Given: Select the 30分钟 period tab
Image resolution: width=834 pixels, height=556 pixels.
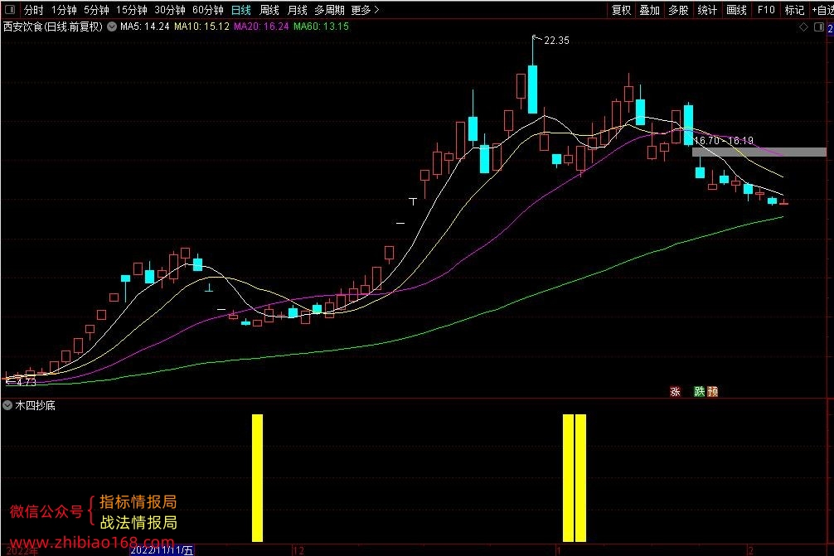Looking at the screenshot, I should tap(170, 10).
